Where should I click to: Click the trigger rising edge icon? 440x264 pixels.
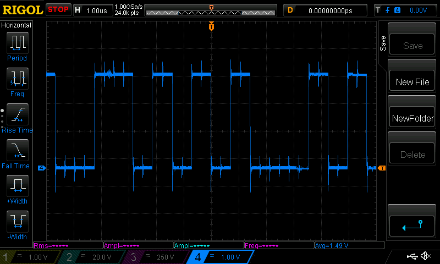388,10
